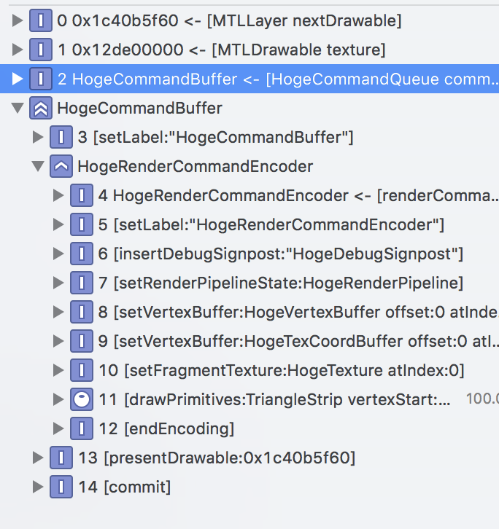Select '10 [setFragmentTexture:HogeTexture atIndex:0]' text
The image size is (499, 529).
282,370
